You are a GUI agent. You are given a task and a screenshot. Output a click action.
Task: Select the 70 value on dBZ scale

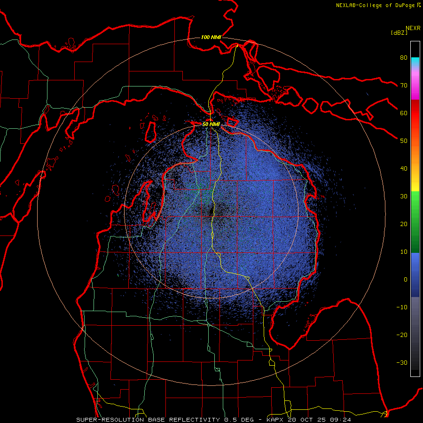tap(404, 86)
